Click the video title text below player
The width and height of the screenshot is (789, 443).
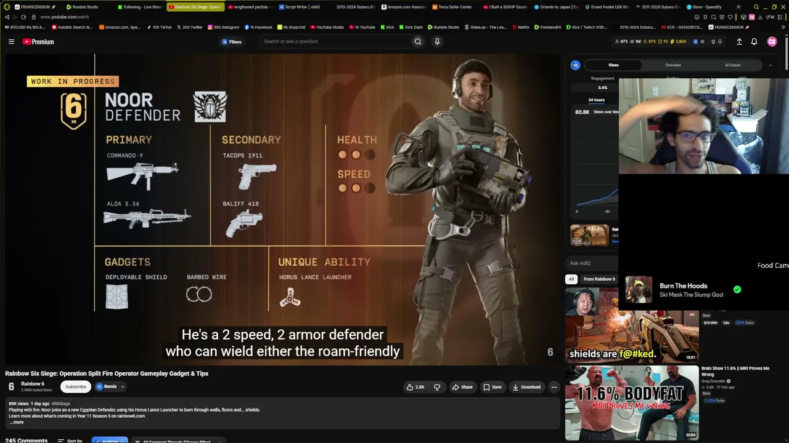click(107, 373)
